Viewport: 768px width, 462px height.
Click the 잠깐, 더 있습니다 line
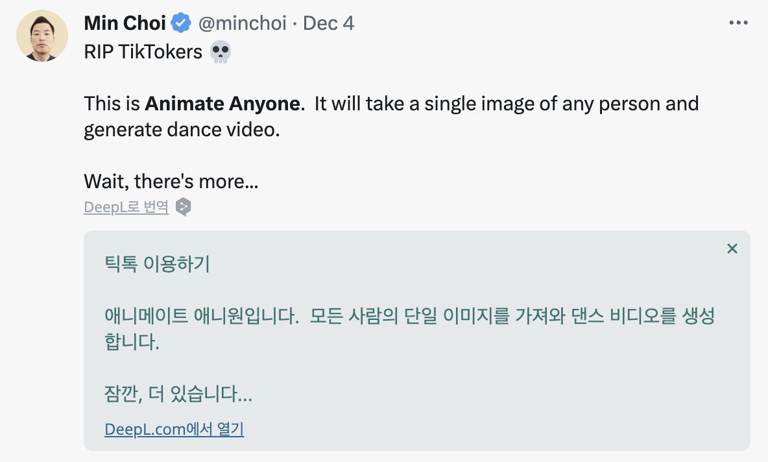click(x=178, y=393)
